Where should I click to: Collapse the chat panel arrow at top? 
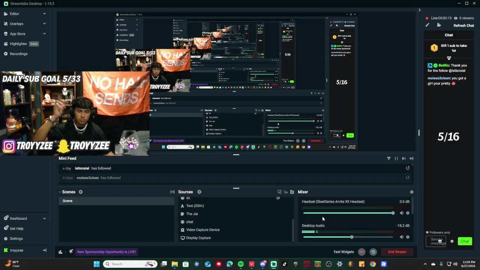pos(420,10)
